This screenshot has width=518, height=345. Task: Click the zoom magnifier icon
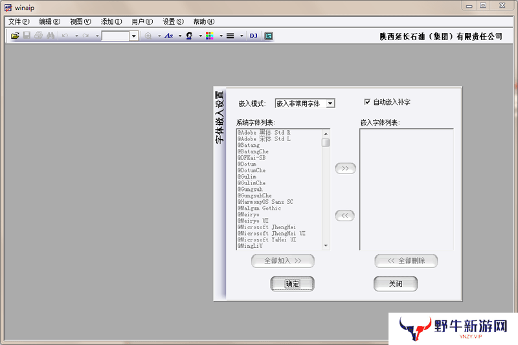click(148, 36)
